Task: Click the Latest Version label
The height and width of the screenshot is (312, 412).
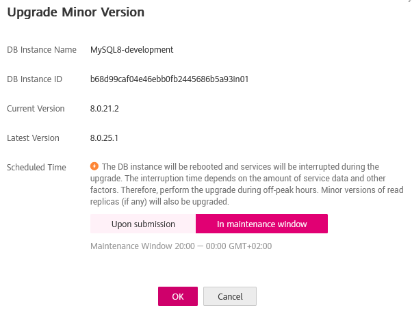Action: click(x=33, y=138)
